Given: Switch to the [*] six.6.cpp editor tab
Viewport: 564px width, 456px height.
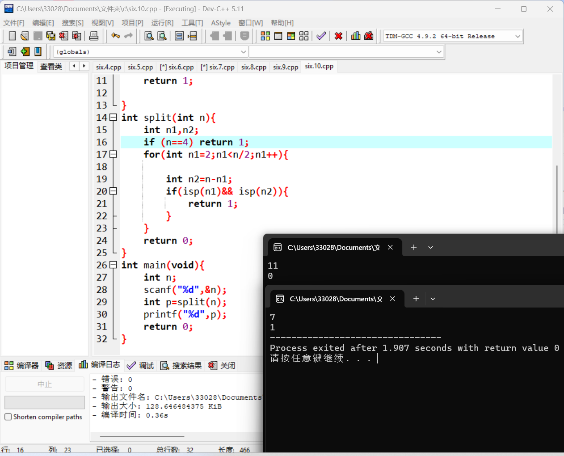Looking at the screenshot, I should 177,67.
